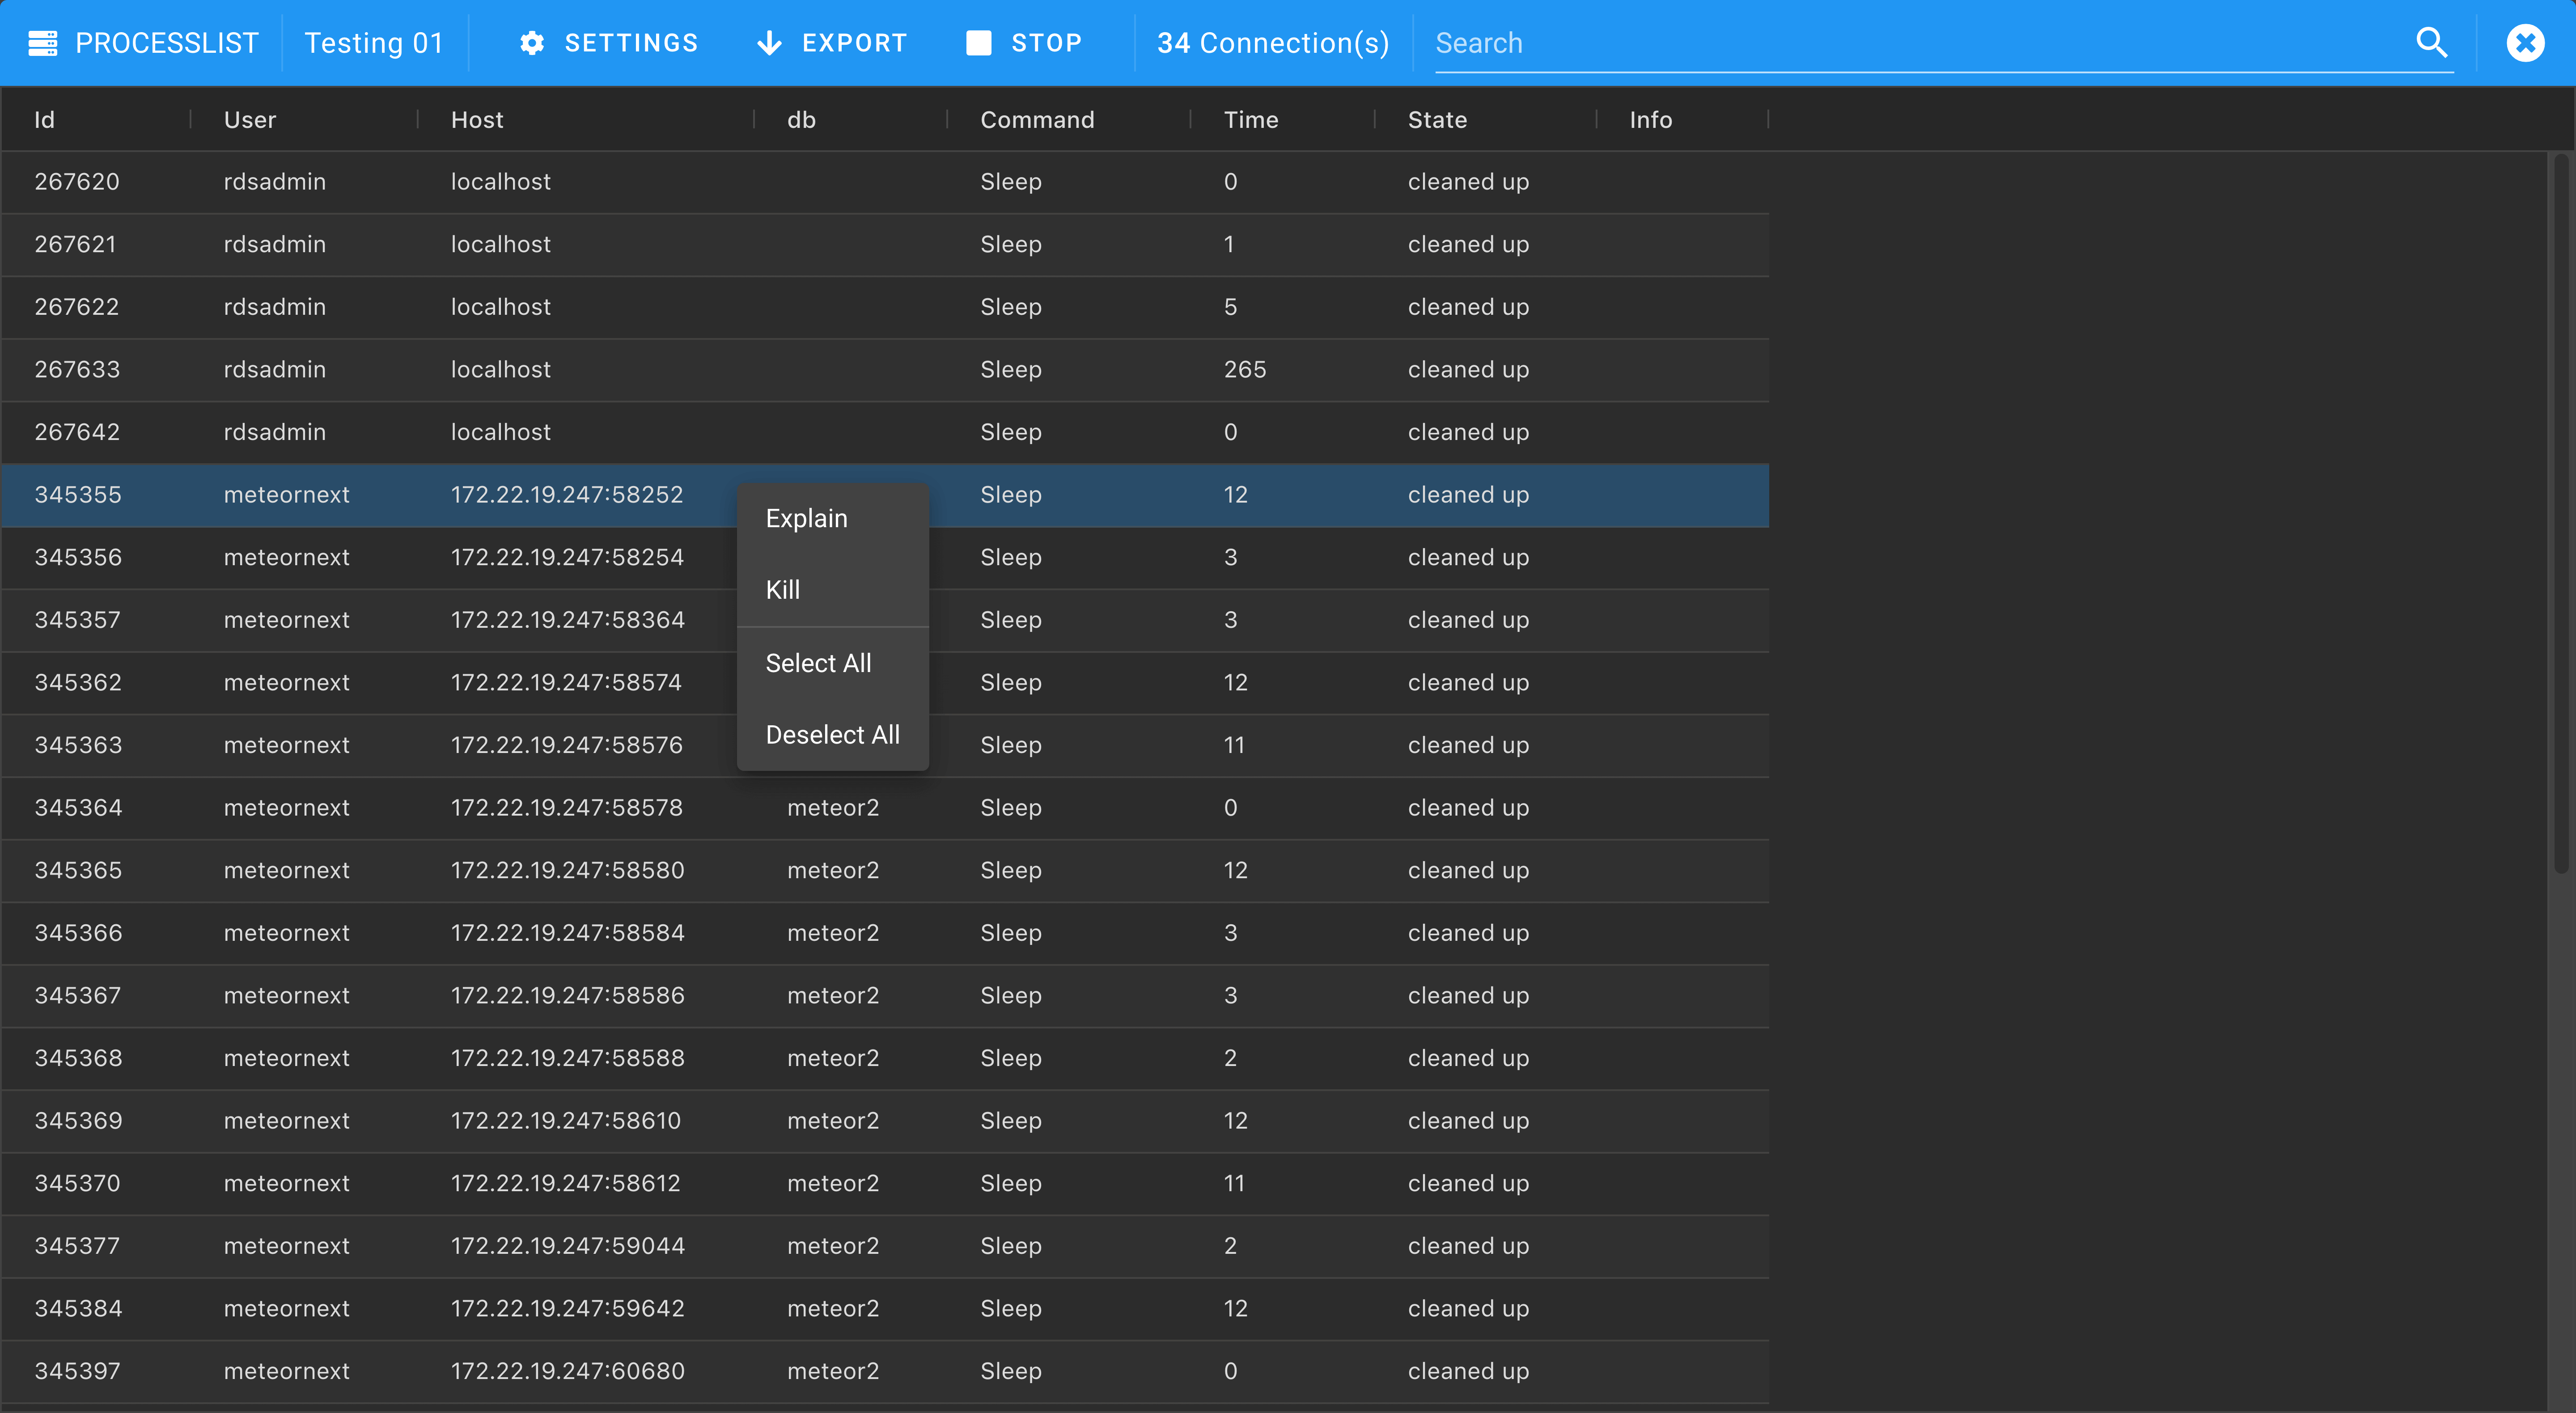Sort by the State column header
The image size is (2576, 1413).
click(x=1437, y=120)
